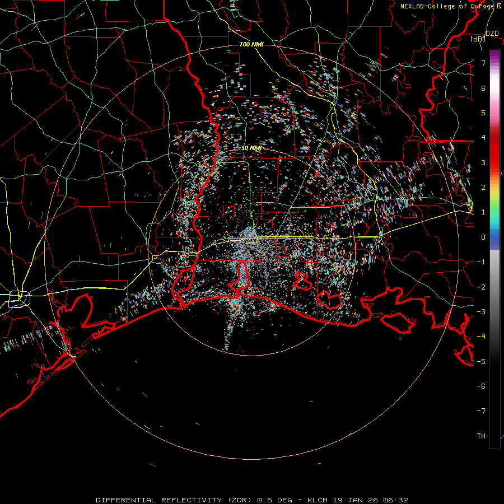The width and height of the screenshot is (504, 504).
Task: Click the "50 NMI" range ring label
Action: 251,148
